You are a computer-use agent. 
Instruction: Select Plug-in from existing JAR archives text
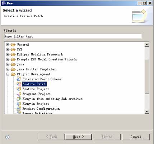tap(52, 99)
